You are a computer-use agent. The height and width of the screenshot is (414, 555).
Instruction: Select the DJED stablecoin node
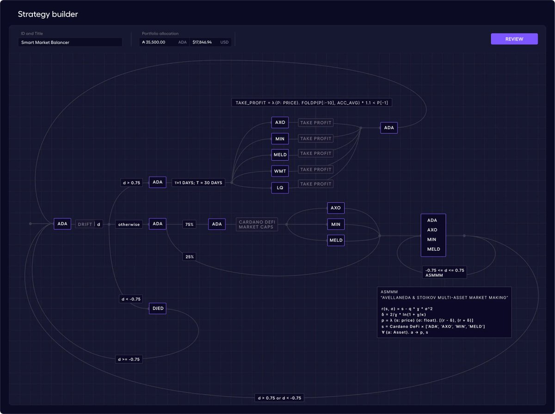pos(157,308)
